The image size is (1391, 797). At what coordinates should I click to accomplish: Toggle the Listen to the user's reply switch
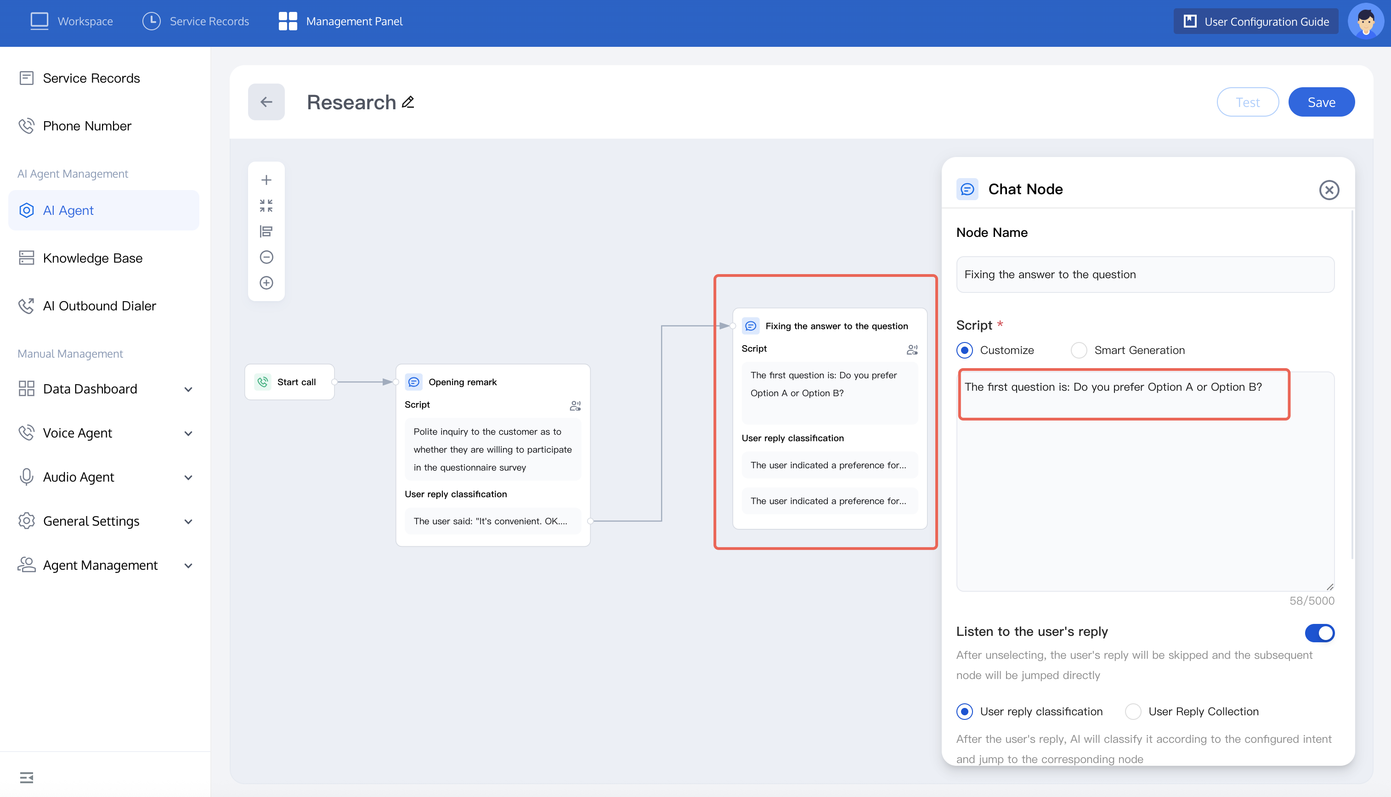[1319, 633]
